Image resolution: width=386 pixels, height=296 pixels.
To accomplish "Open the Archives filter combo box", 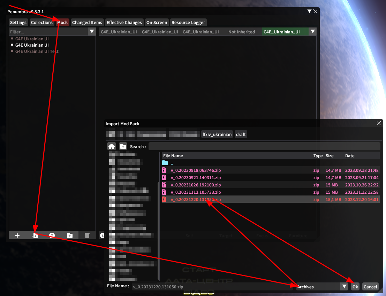I will 322,286.
